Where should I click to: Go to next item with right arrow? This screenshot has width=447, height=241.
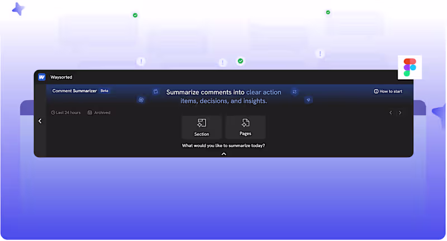pyautogui.click(x=400, y=112)
